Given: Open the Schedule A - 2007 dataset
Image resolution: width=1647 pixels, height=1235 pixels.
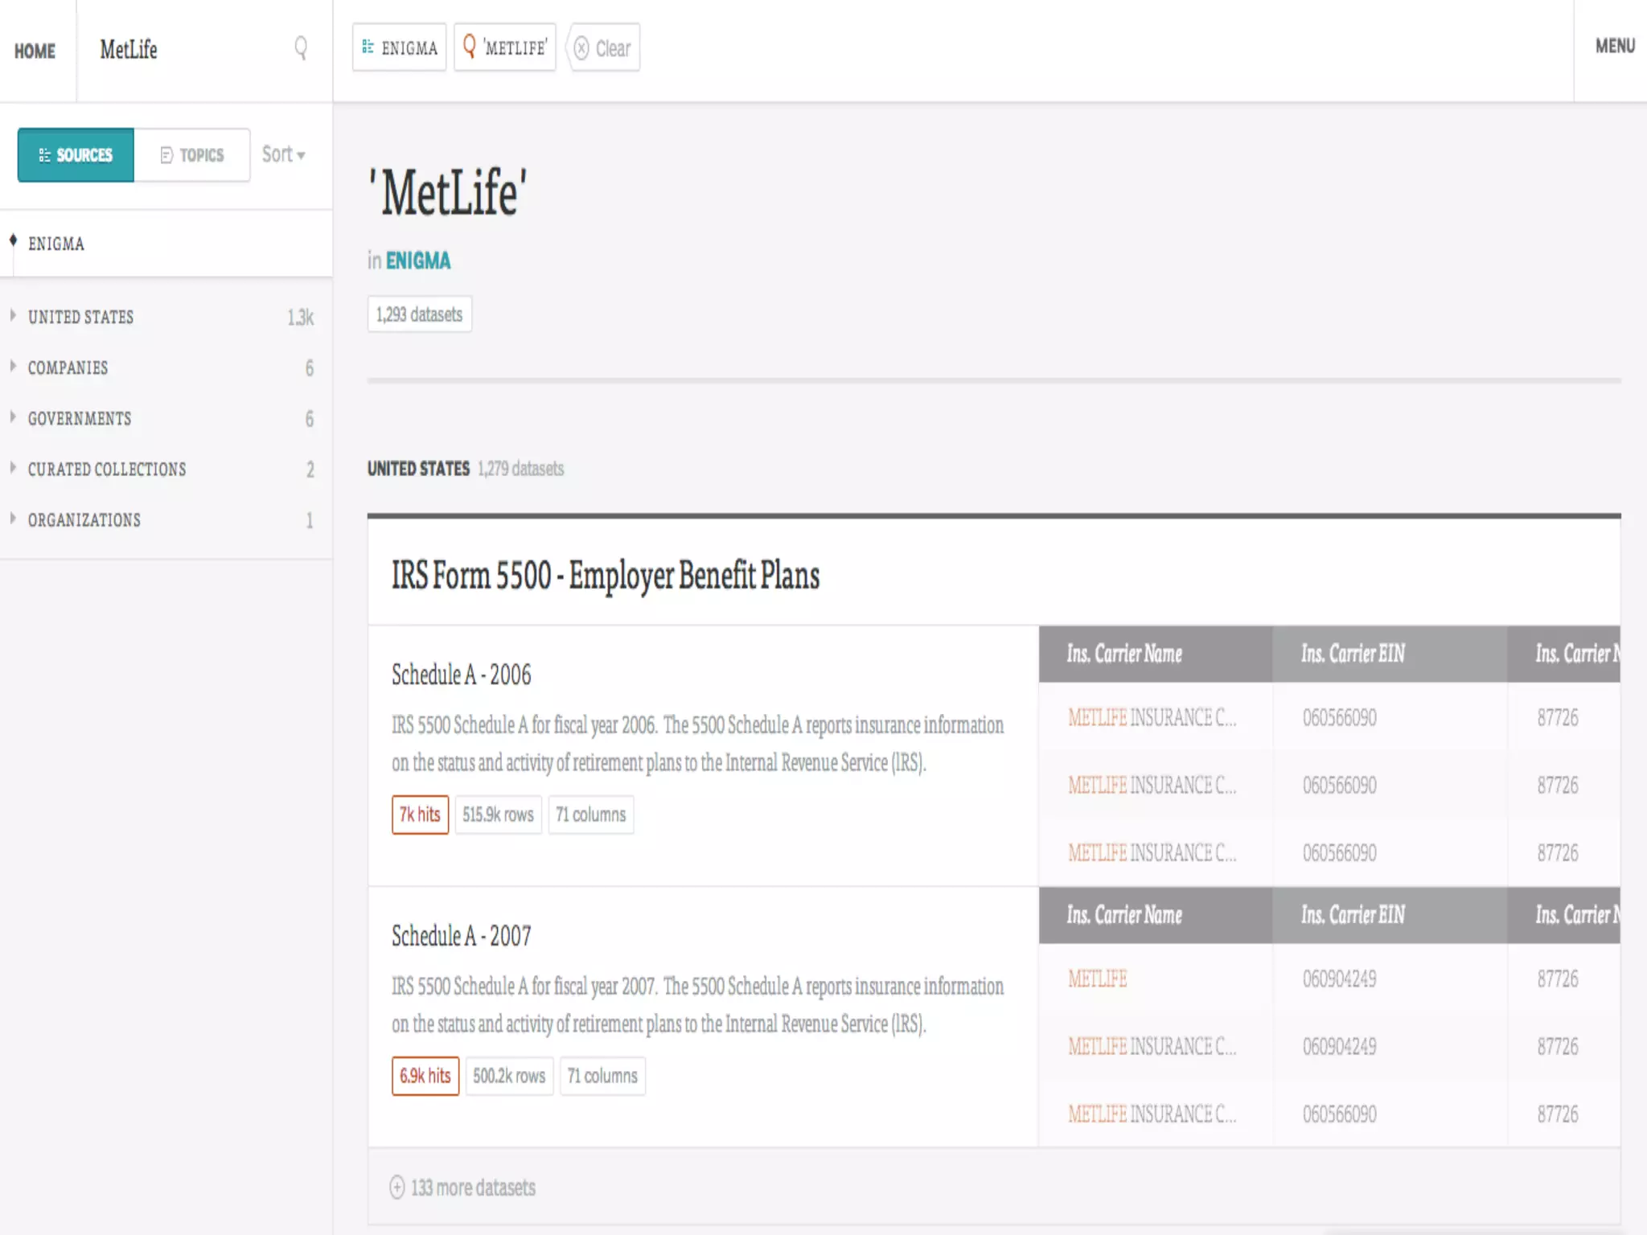Looking at the screenshot, I should click(x=461, y=936).
